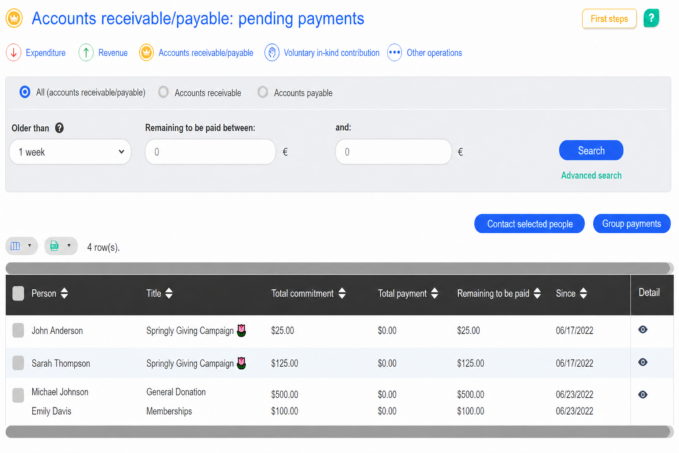Open the green help question mark icon
The image size is (679, 453).
(651, 18)
